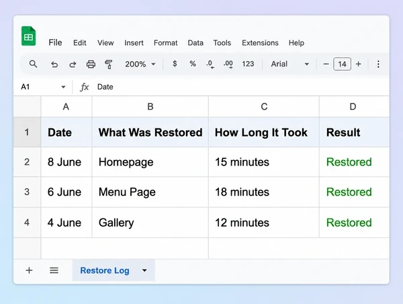Format as percent with % icon
This screenshot has width=403, height=304.
(x=193, y=64)
